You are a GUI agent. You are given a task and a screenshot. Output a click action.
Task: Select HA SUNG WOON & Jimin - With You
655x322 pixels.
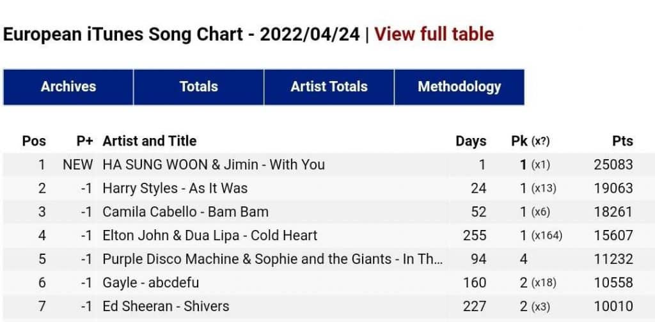(x=214, y=165)
